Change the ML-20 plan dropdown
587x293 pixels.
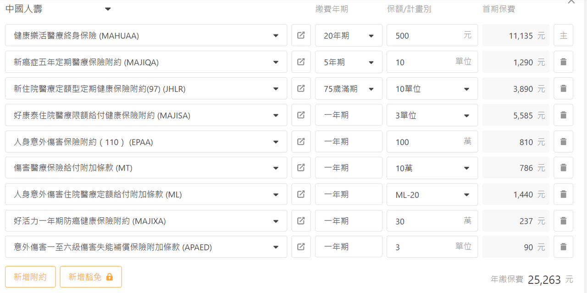click(432, 194)
